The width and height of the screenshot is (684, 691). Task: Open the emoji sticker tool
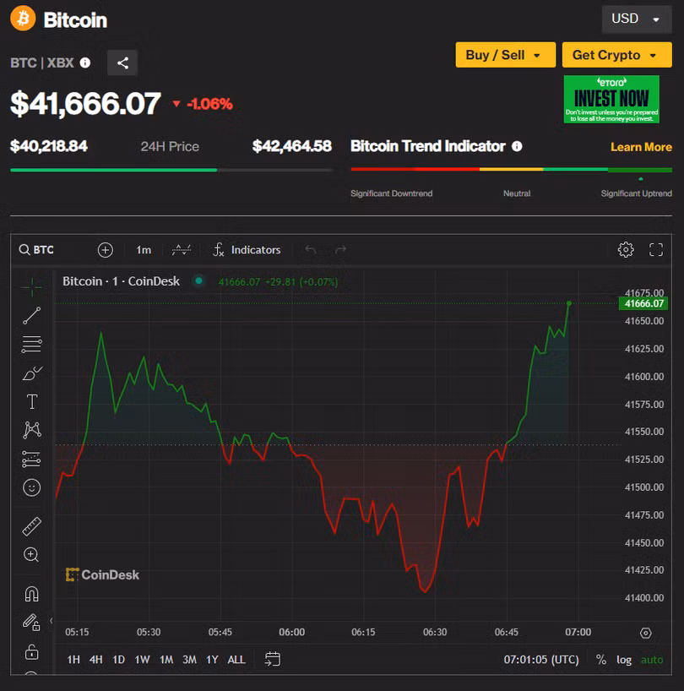[x=31, y=487]
